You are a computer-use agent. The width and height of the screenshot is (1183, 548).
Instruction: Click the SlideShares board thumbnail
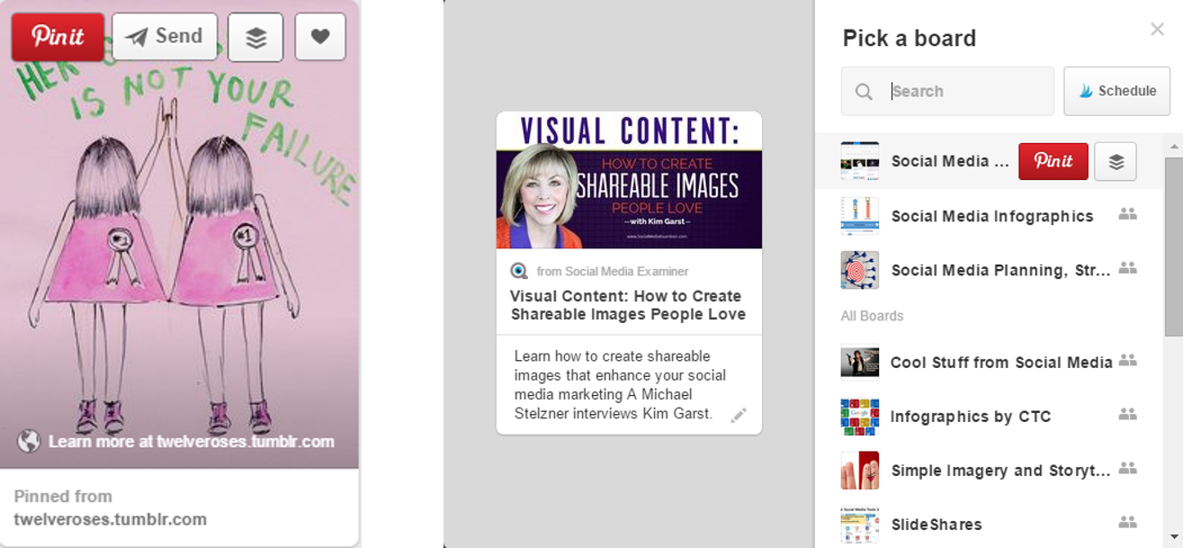pyautogui.click(x=859, y=525)
